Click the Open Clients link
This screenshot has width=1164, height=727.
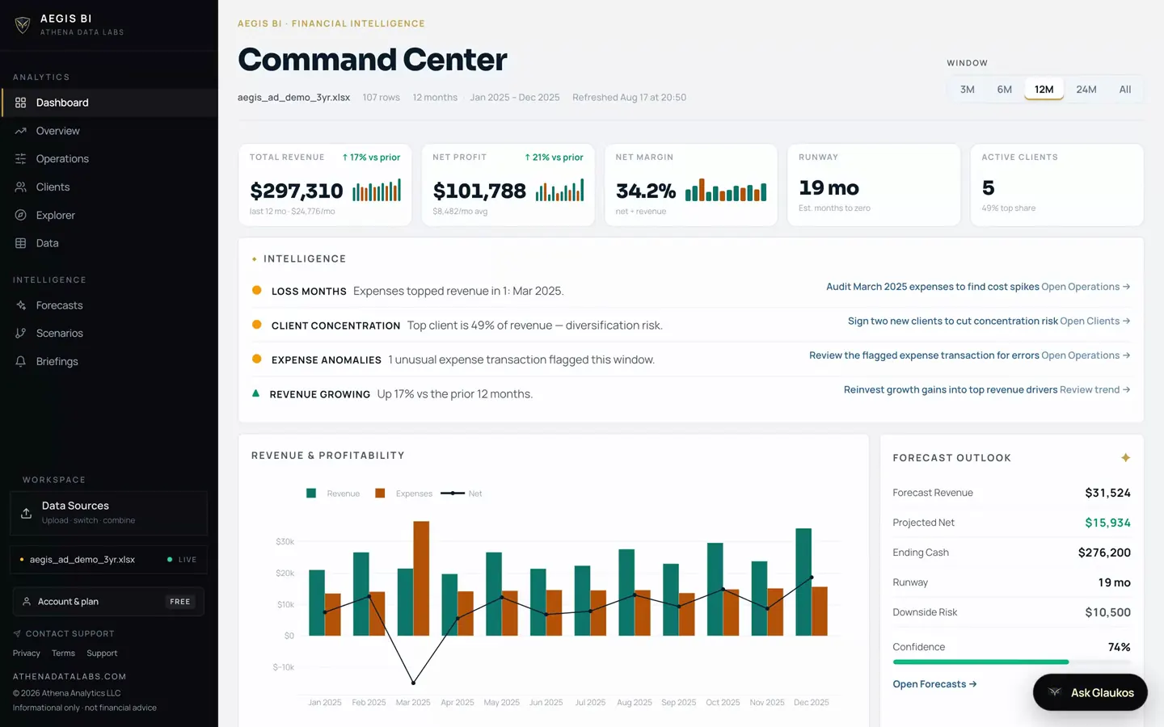(1094, 321)
